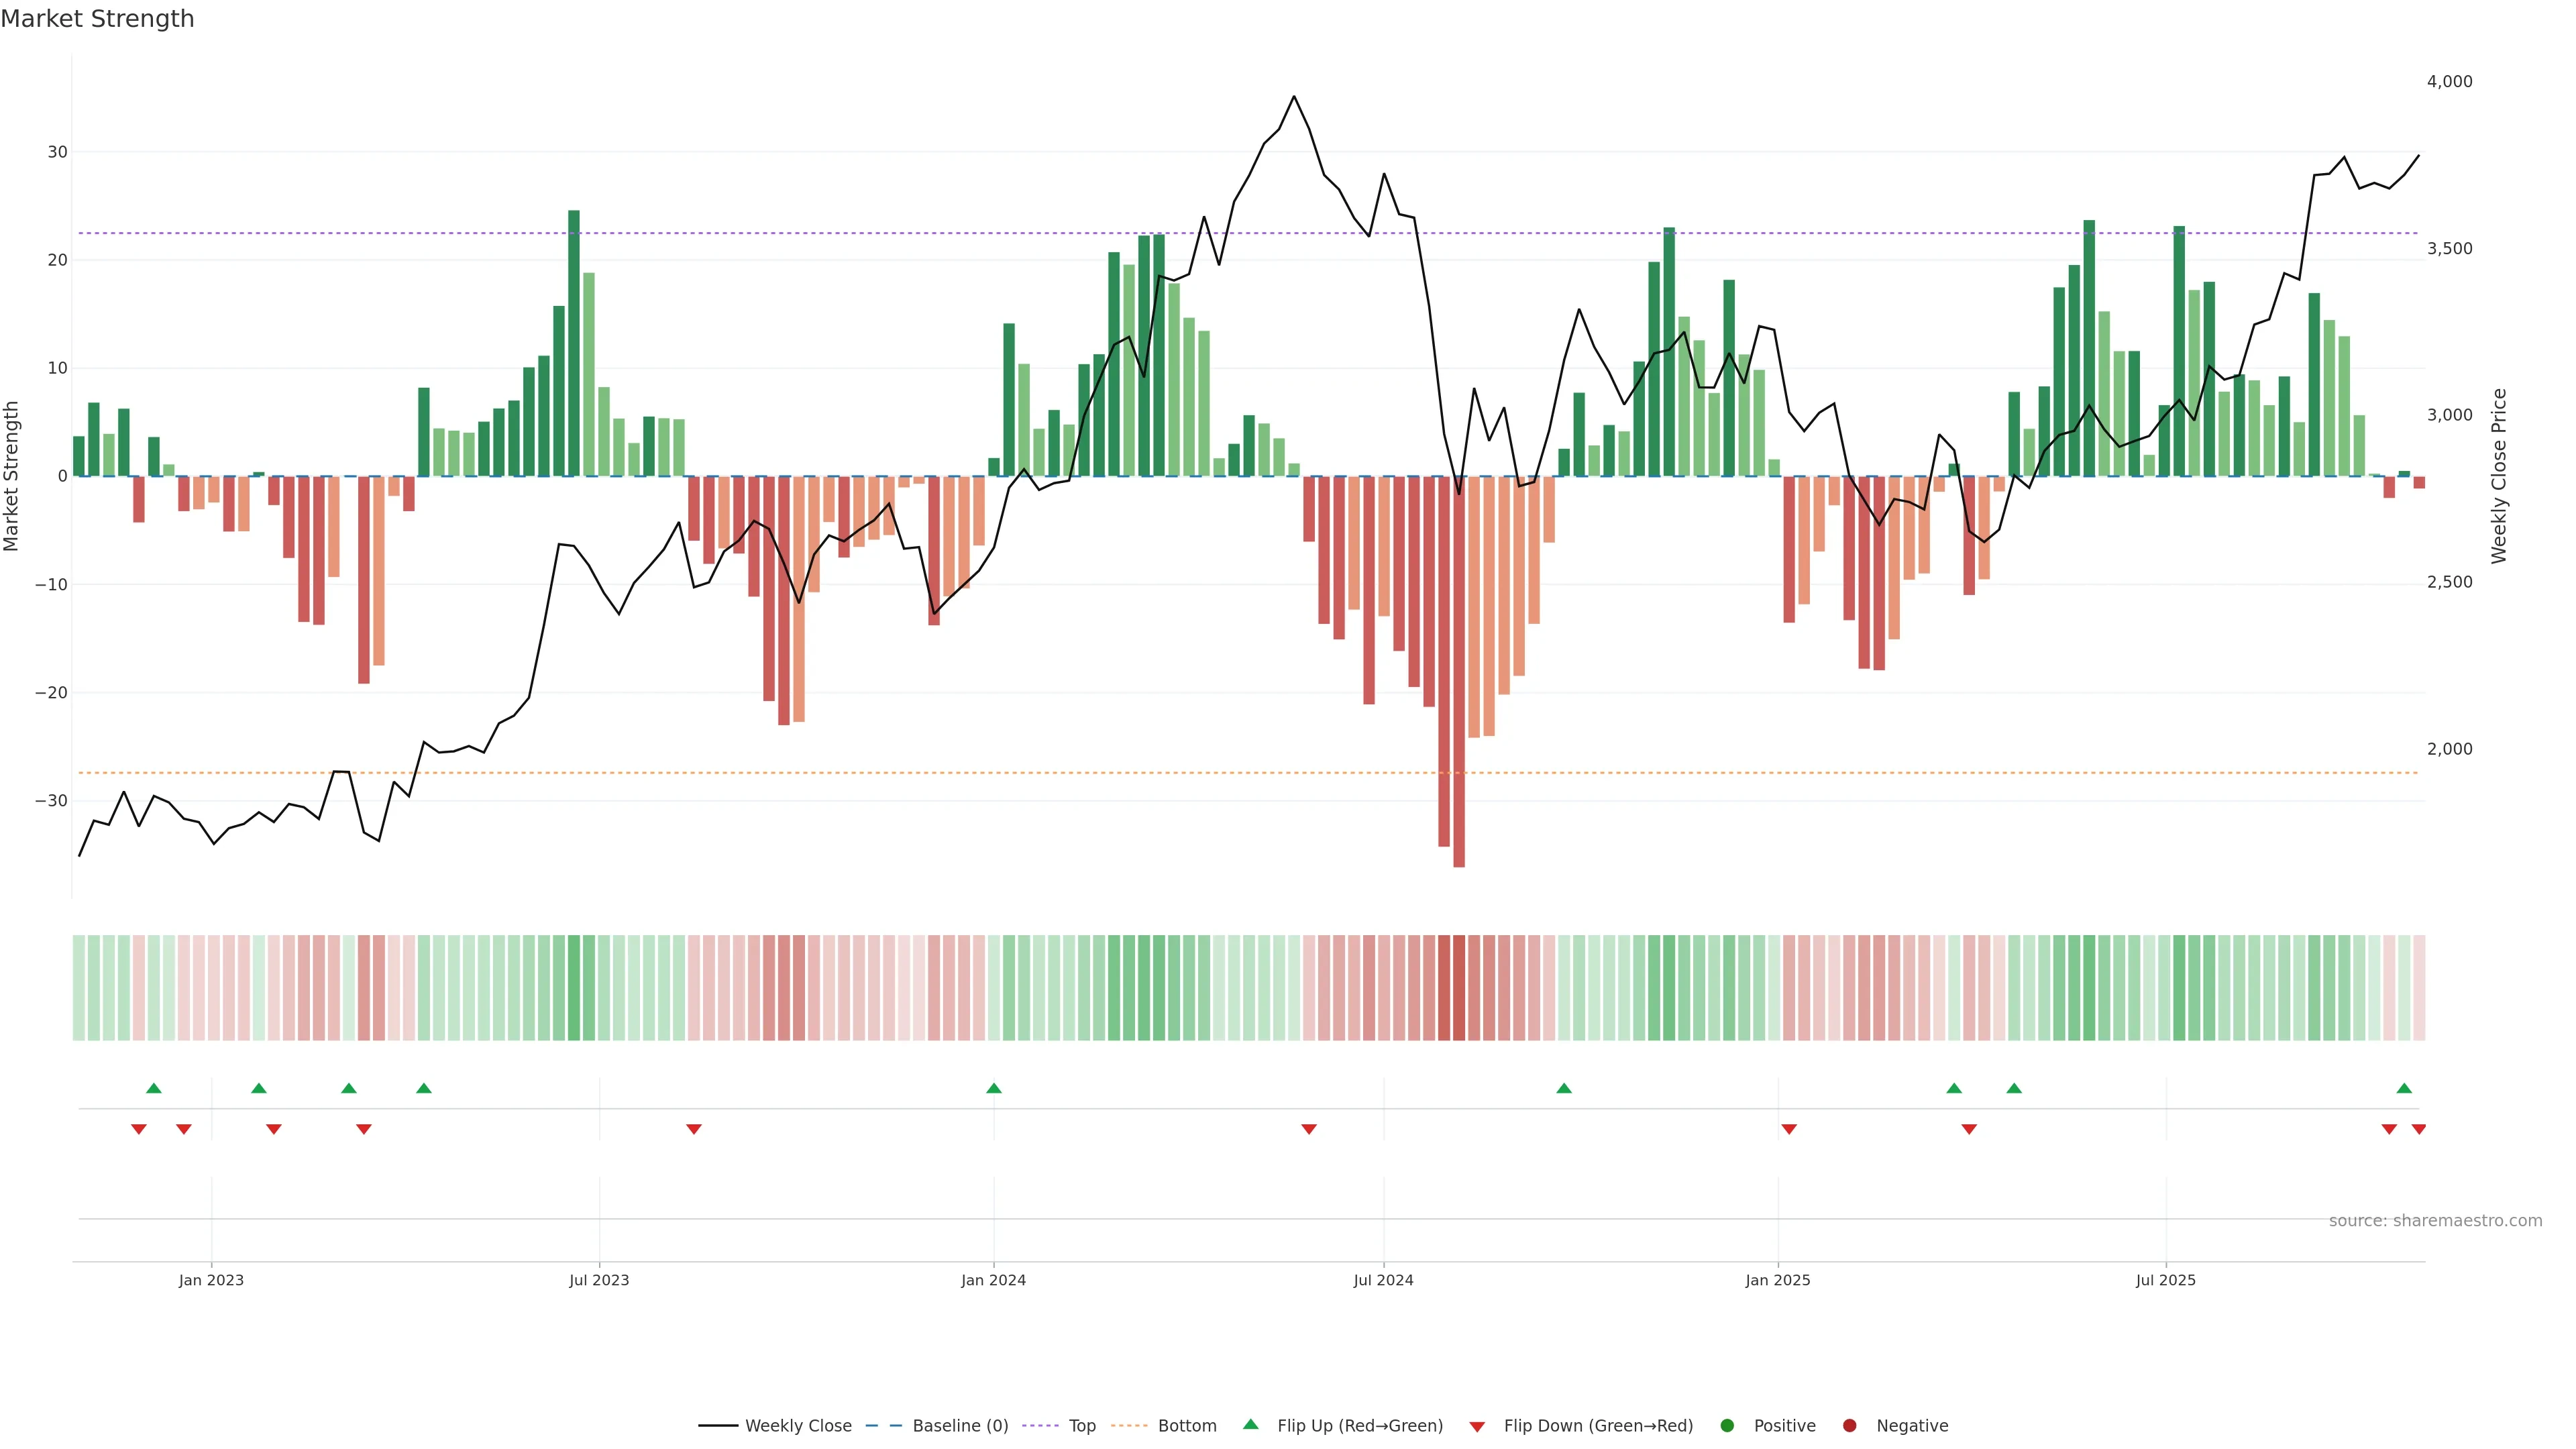Screen dimensions: 2576x1449
Task: Click the Jan 2023 x-axis label
Action: click(x=211, y=1280)
